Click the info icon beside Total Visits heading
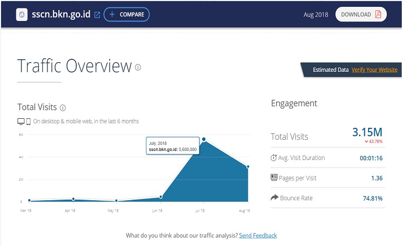 [63, 108]
